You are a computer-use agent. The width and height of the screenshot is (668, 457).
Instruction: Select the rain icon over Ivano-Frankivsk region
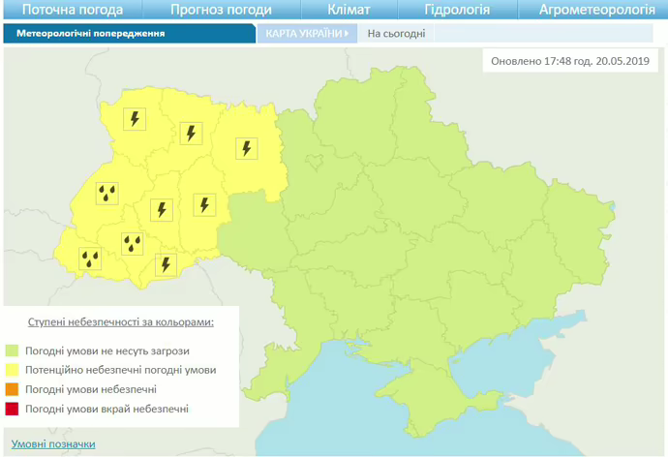(133, 241)
